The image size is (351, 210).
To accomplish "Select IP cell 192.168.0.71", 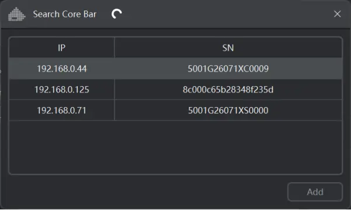I will coord(62,111).
